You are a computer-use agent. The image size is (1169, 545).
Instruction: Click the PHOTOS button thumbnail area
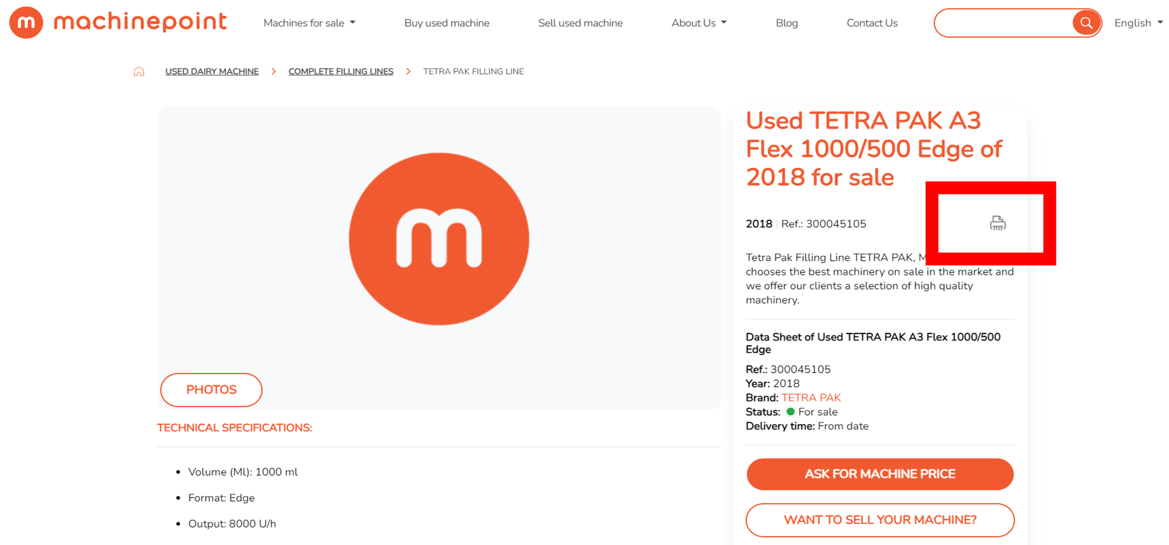click(211, 389)
